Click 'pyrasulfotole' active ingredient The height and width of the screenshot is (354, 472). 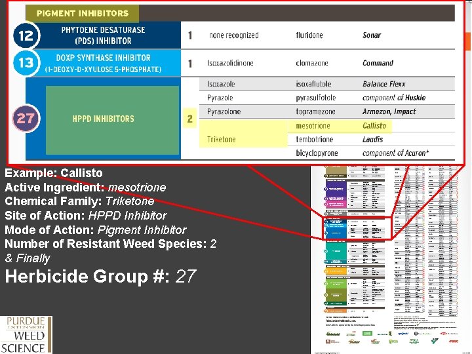click(x=316, y=98)
